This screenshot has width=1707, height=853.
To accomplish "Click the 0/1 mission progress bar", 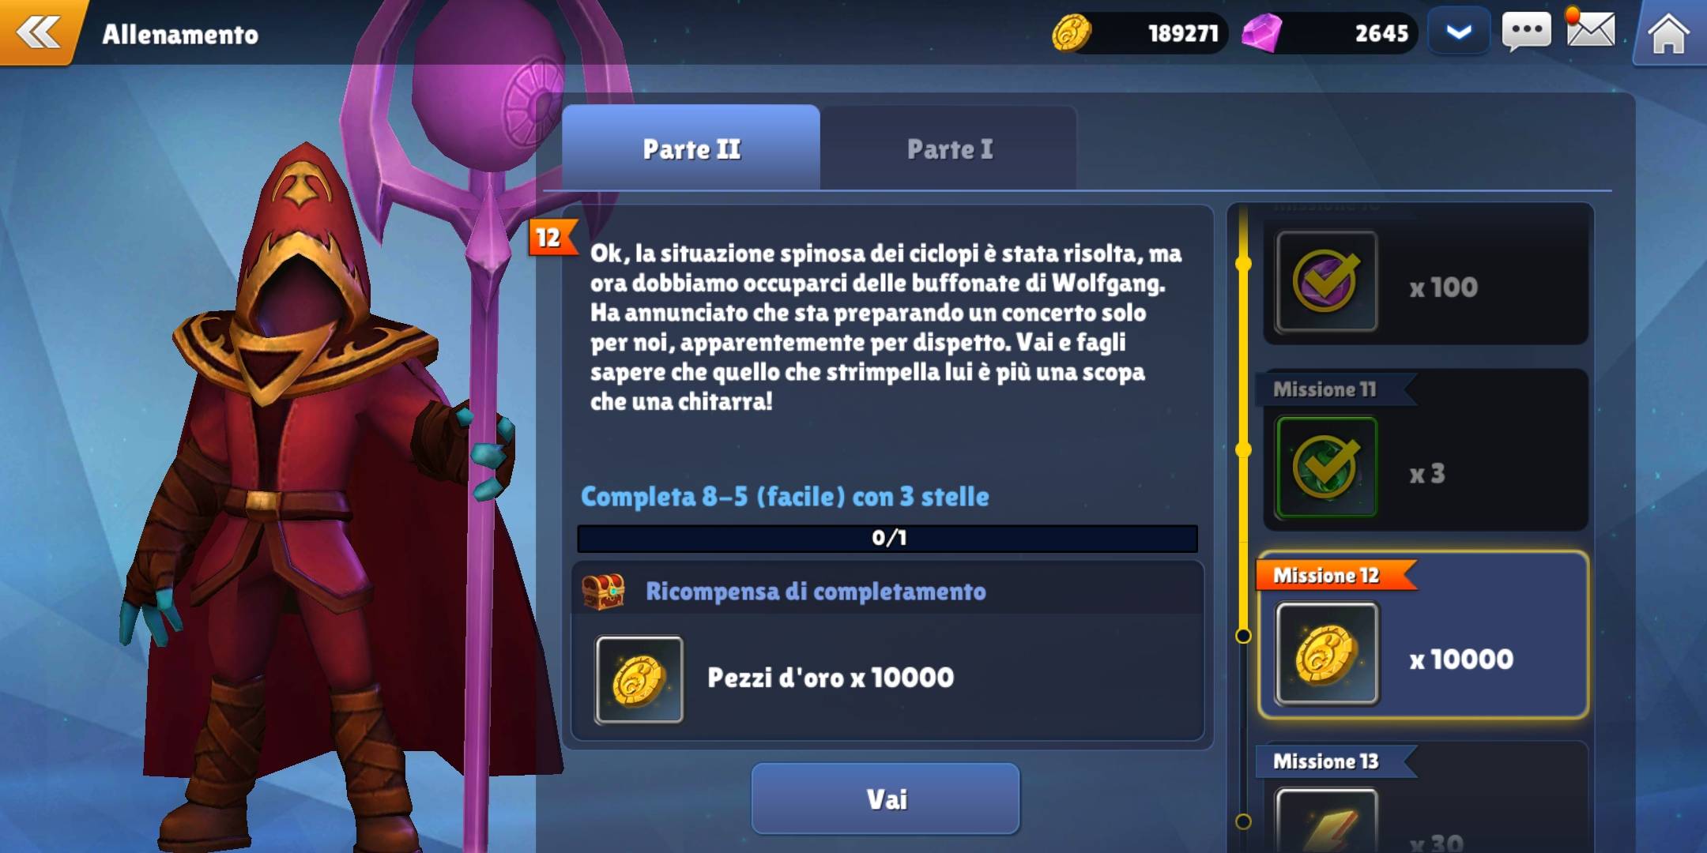I will click(x=887, y=538).
